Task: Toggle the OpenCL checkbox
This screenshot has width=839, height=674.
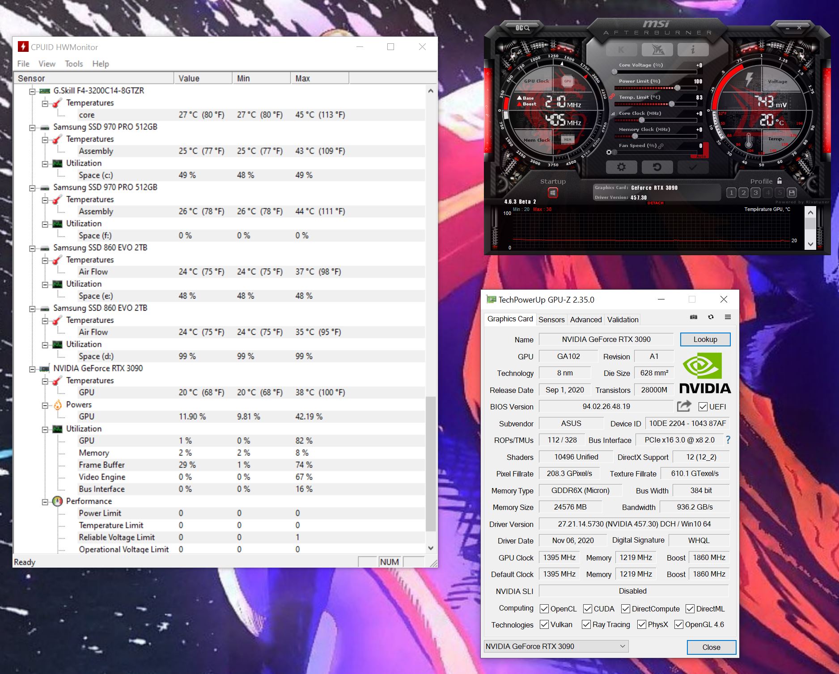Action: point(544,609)
